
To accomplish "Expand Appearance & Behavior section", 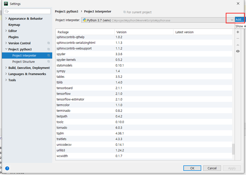I will [x=6, y=19].
